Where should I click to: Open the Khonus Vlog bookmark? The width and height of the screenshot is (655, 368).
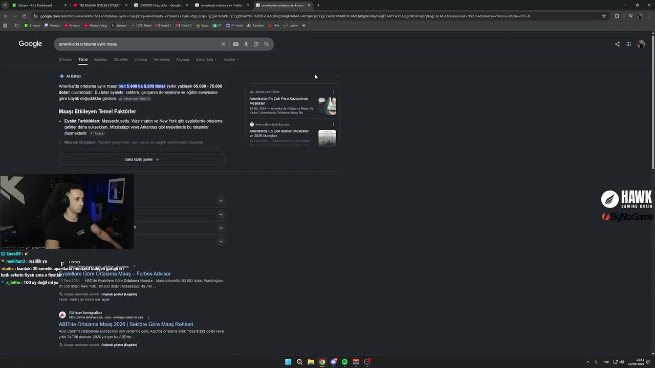(x=96, y=25)
